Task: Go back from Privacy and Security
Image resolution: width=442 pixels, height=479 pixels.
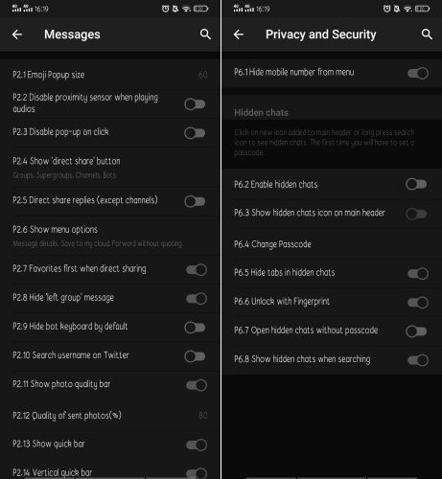Action: coord(239,34)
